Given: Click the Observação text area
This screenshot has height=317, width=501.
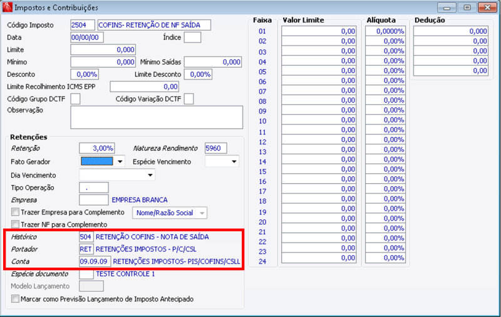Looking at the screenshot, I should coord(157,118).
